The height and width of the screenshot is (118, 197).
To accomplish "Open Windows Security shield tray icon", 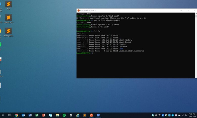I will (166, 115).
